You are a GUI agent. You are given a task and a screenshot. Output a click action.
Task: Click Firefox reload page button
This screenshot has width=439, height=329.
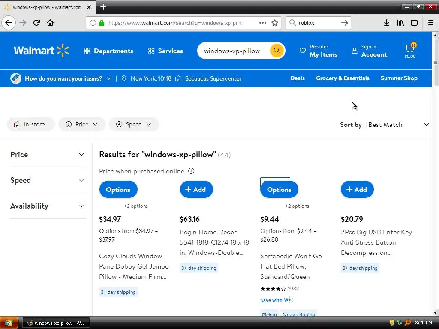[x=36, y=23]
